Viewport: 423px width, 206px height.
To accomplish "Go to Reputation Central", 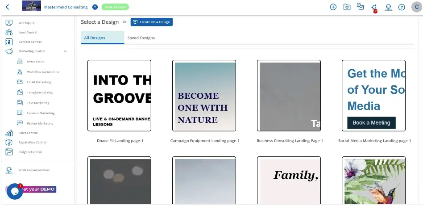I will [x=33, y=143].
